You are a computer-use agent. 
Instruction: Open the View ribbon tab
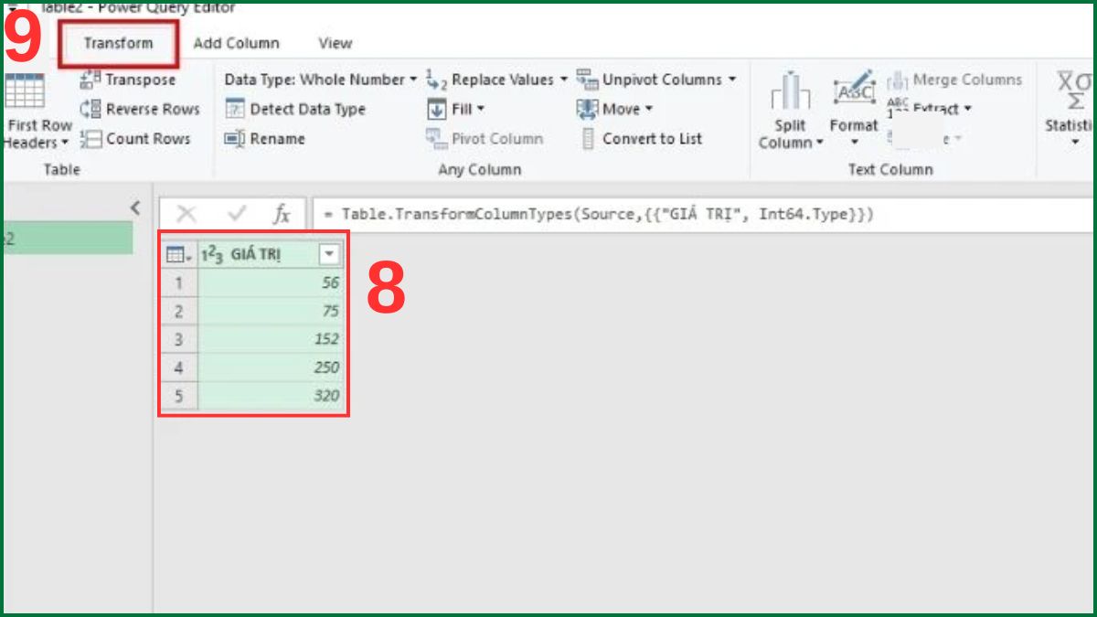click(335, 43)
